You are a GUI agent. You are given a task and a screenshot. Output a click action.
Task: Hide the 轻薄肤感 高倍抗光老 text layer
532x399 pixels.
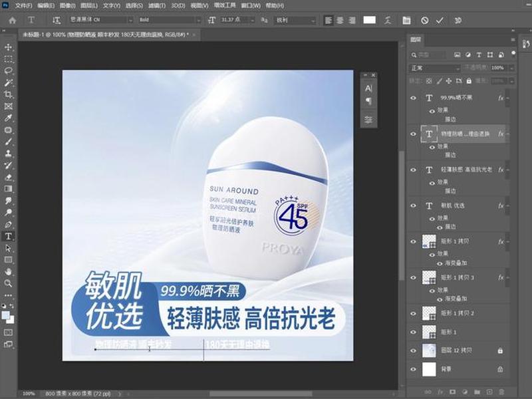(413, 170)
